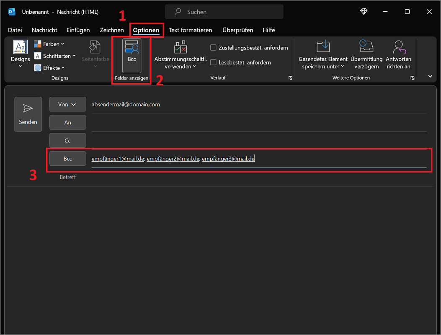Click the Seitenfarbe page color icon
The image size is (441, 335).
click(x=95, y=47)
